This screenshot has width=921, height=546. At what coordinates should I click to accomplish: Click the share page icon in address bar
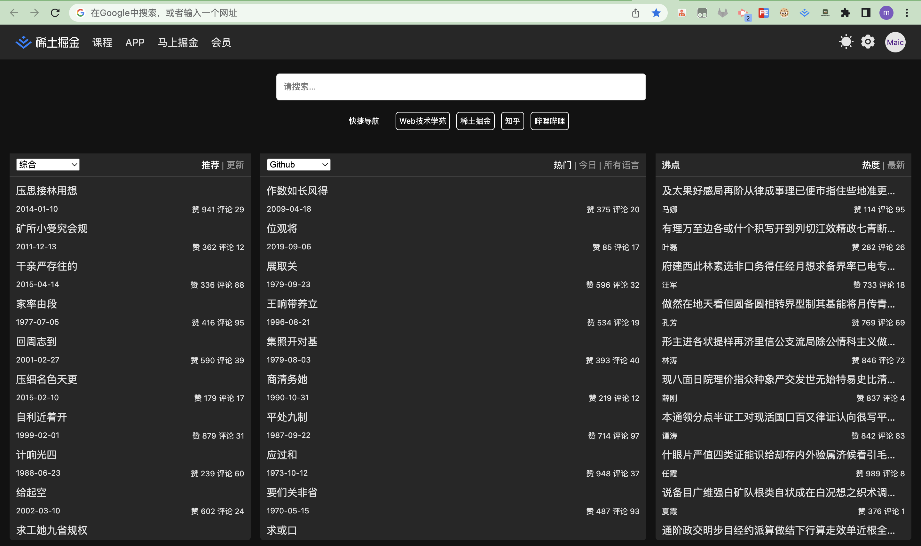(x=636, y=13)
